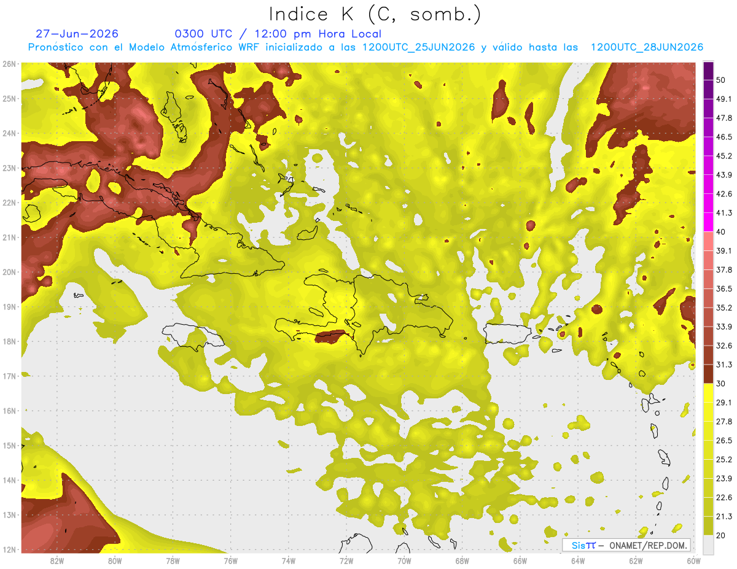The image size is (737, 569).
Task: Click colorbar value "27.8"
Action: click(724, 422)
